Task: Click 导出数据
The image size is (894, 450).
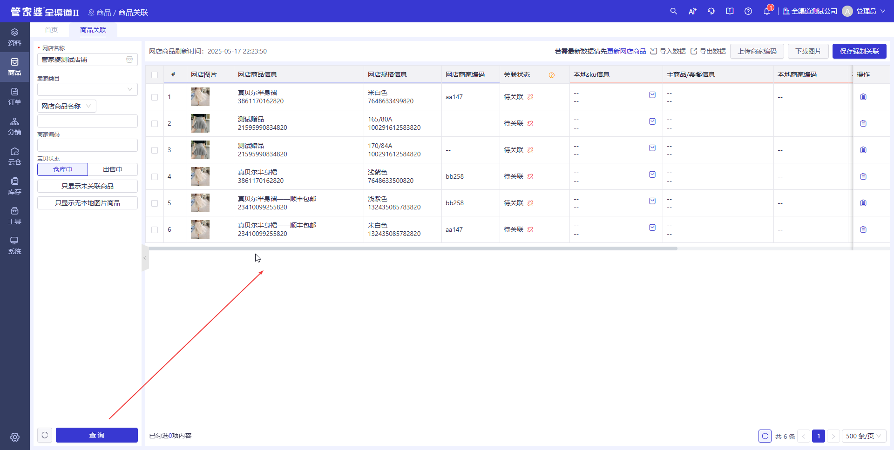Action: (x=708, y=51)
